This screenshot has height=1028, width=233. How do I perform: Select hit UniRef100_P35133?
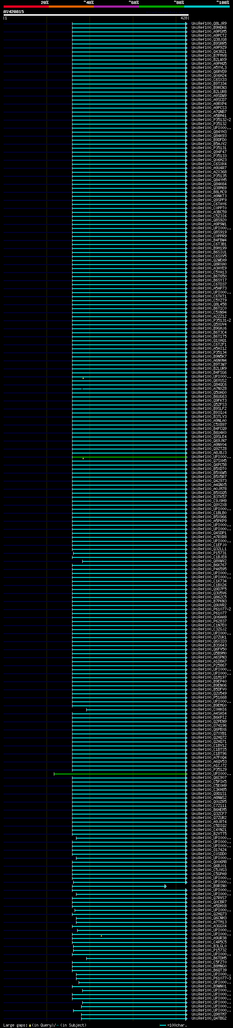point(209,156)
